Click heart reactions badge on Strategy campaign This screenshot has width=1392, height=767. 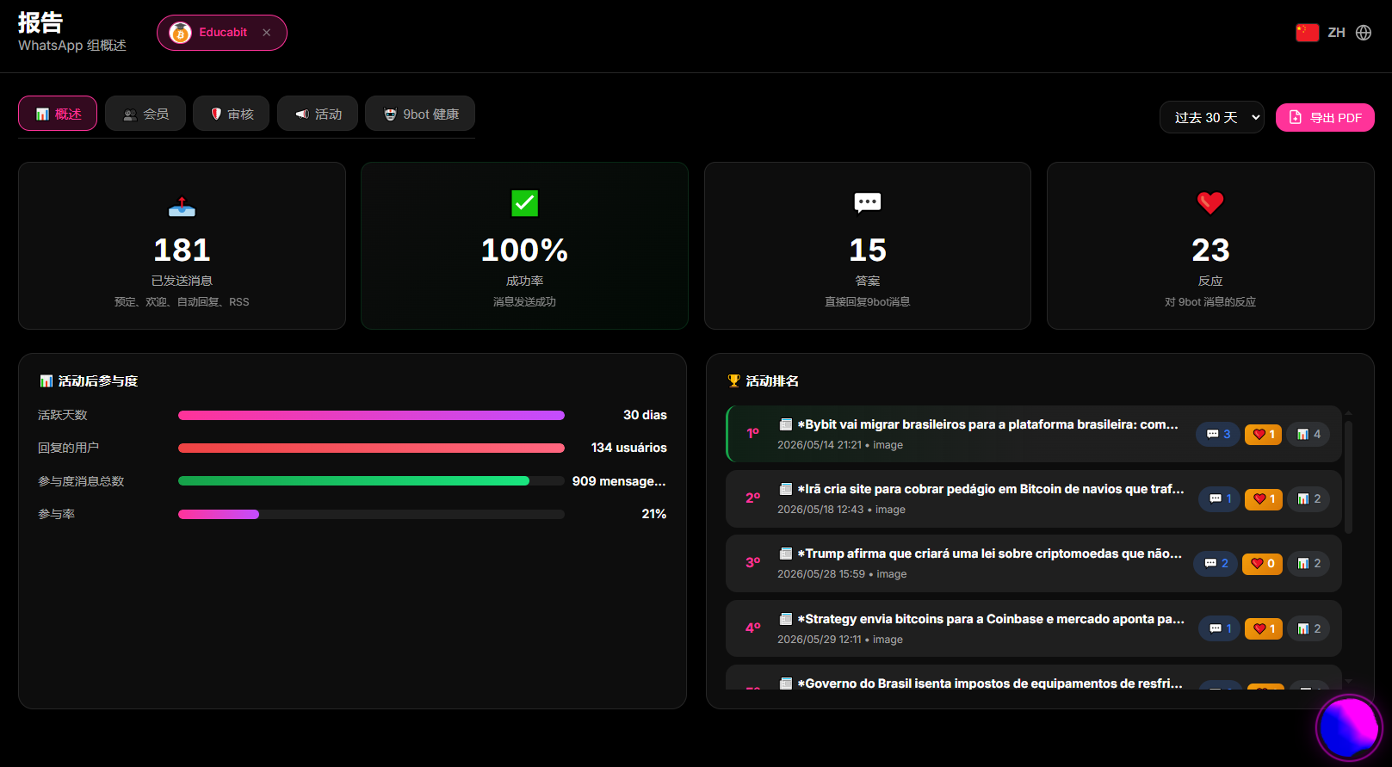tap(1263, 628)
